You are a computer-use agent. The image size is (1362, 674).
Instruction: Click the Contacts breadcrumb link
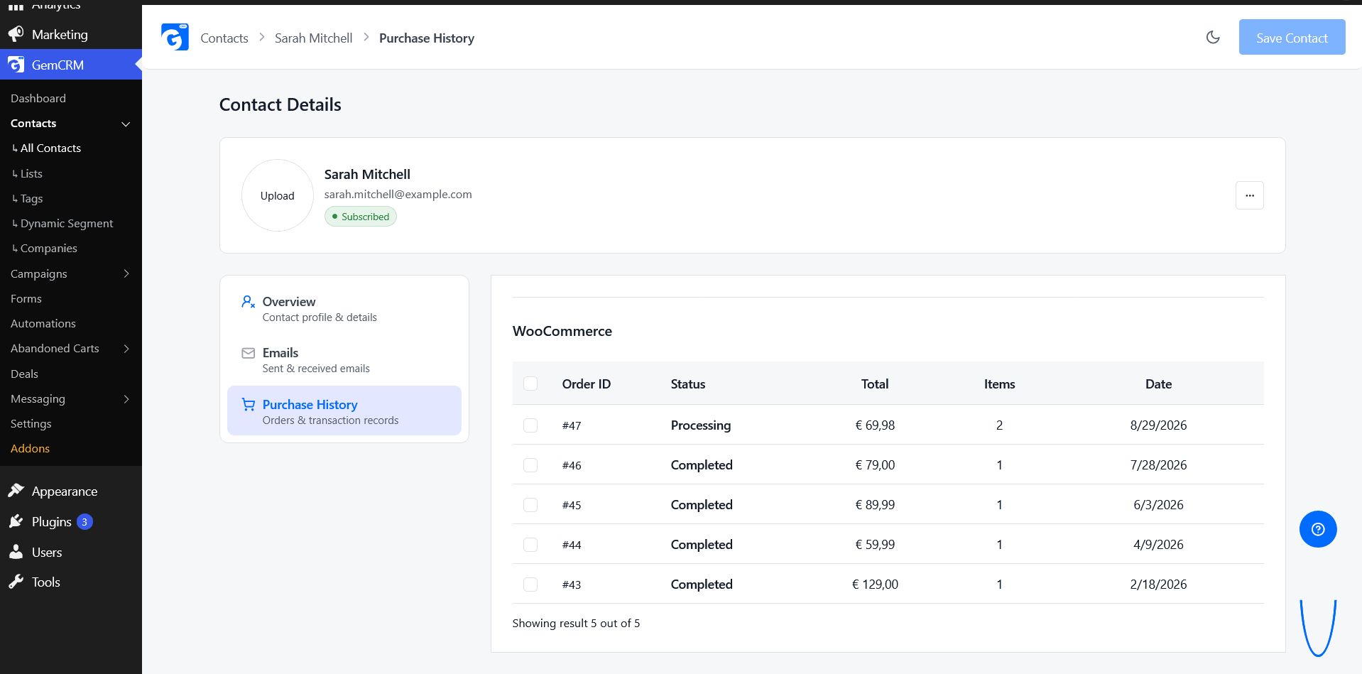[224, 38]
